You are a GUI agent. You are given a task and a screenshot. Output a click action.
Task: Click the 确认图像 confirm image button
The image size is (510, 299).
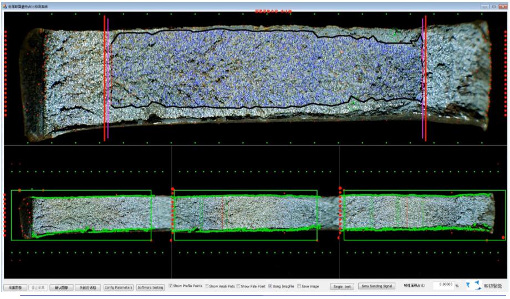[x=62, y=287]
